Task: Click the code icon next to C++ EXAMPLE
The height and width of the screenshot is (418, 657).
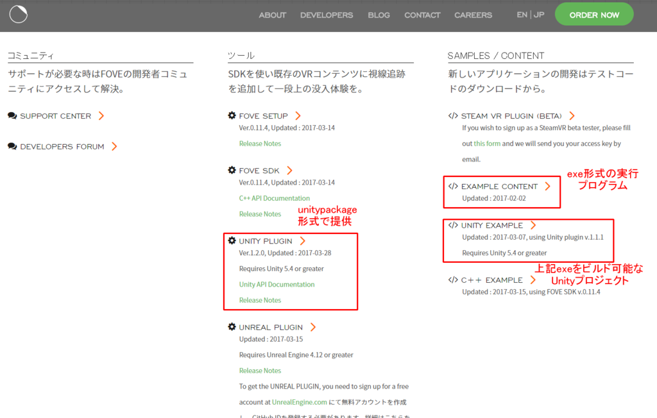Action: coord(453,280)
